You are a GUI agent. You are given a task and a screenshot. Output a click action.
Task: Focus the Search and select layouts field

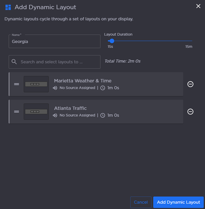(54, 62)
